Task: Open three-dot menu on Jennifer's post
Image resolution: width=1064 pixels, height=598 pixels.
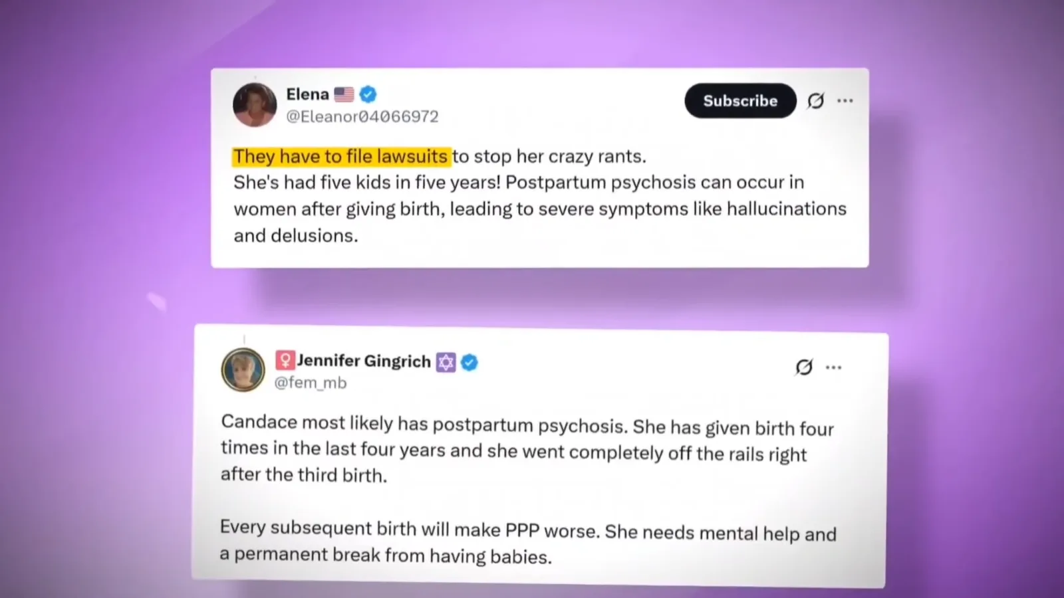Action: pos(834,367)
